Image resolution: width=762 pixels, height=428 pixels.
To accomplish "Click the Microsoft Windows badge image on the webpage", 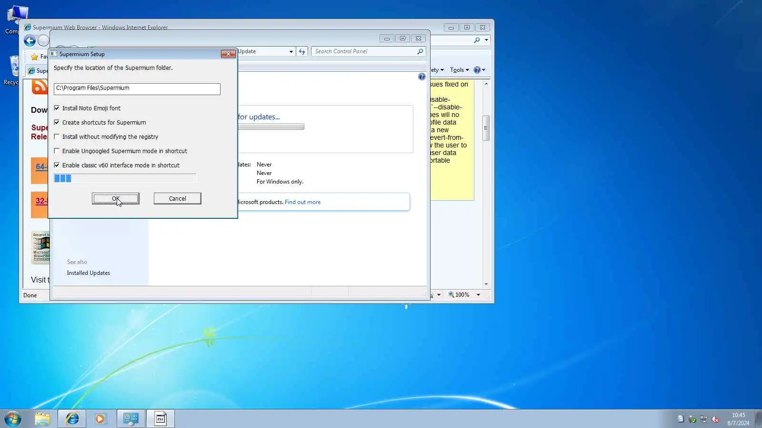I will [40, 247].
